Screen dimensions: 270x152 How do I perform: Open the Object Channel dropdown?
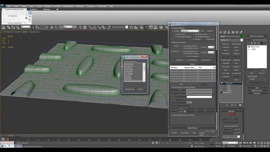(x=211, y=47)
